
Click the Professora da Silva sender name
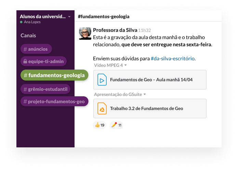point(115,30)
